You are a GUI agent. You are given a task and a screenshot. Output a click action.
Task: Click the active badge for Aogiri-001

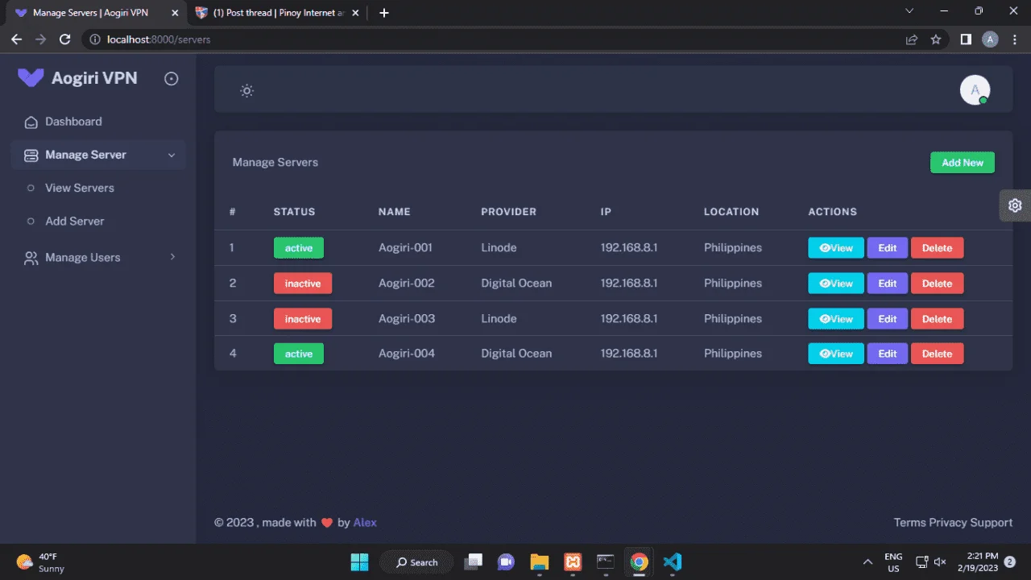pyautogui.click(x=299, y=248)
